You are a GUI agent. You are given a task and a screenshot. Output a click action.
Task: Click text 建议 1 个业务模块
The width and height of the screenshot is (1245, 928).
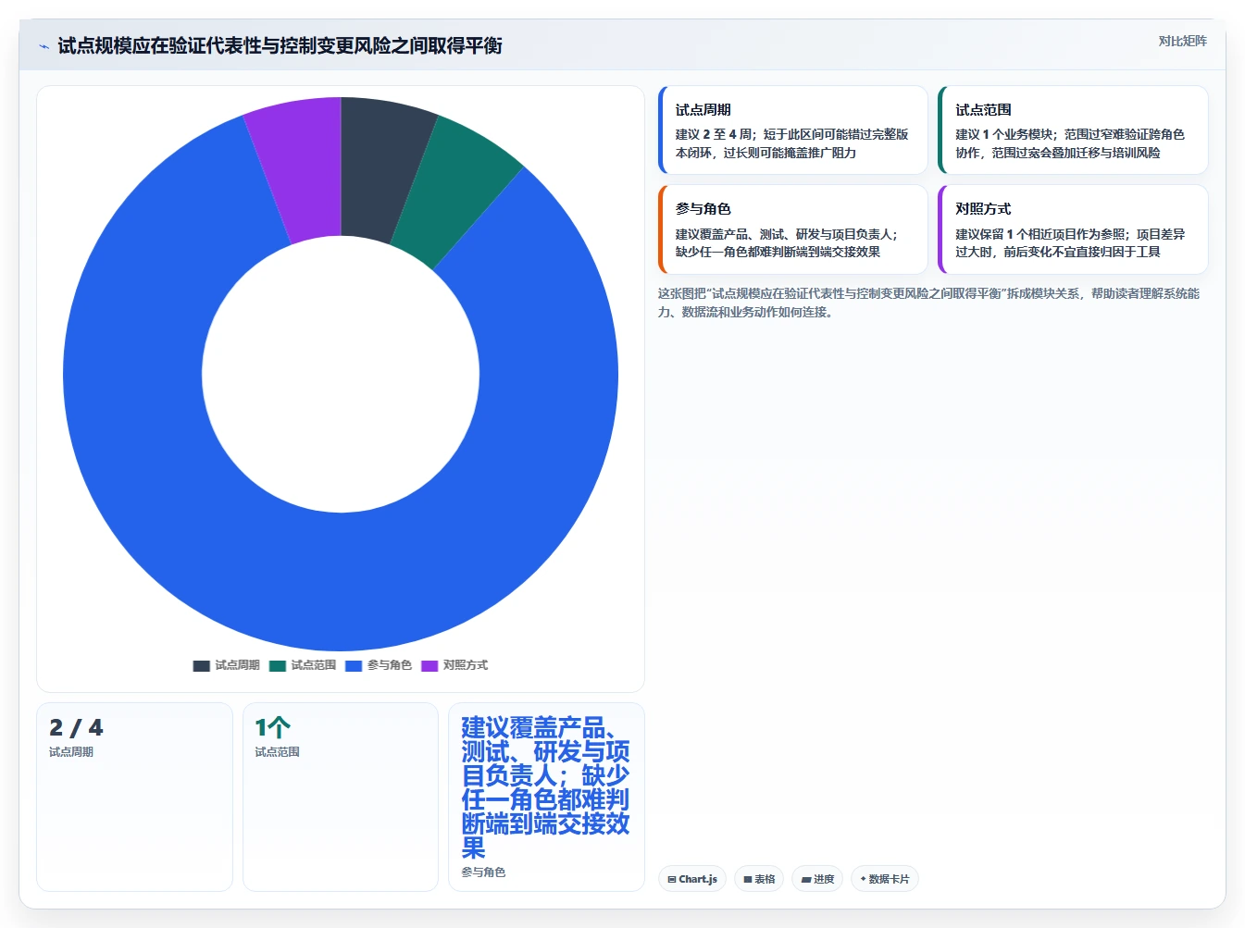pos(1004,134)
